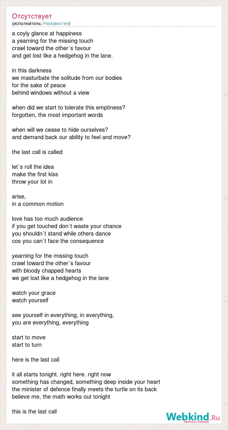This screenshot has height=430, width=228.
Task: Click the line 'the last call is called'
Action: point(37,152)
